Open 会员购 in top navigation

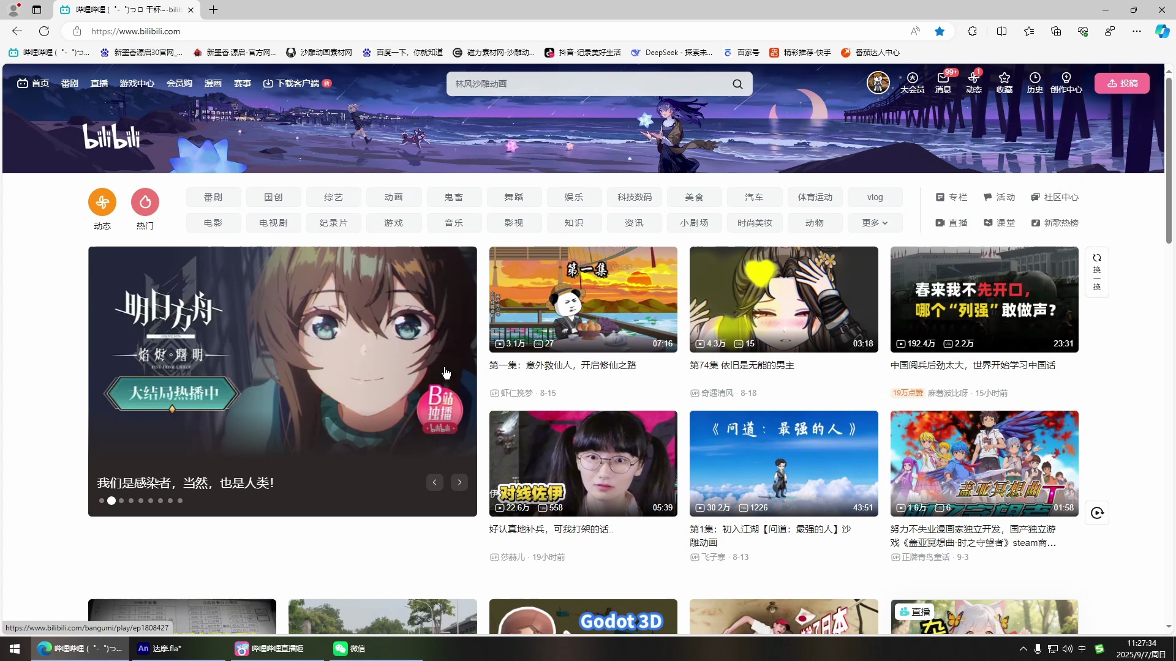point(179,83)
